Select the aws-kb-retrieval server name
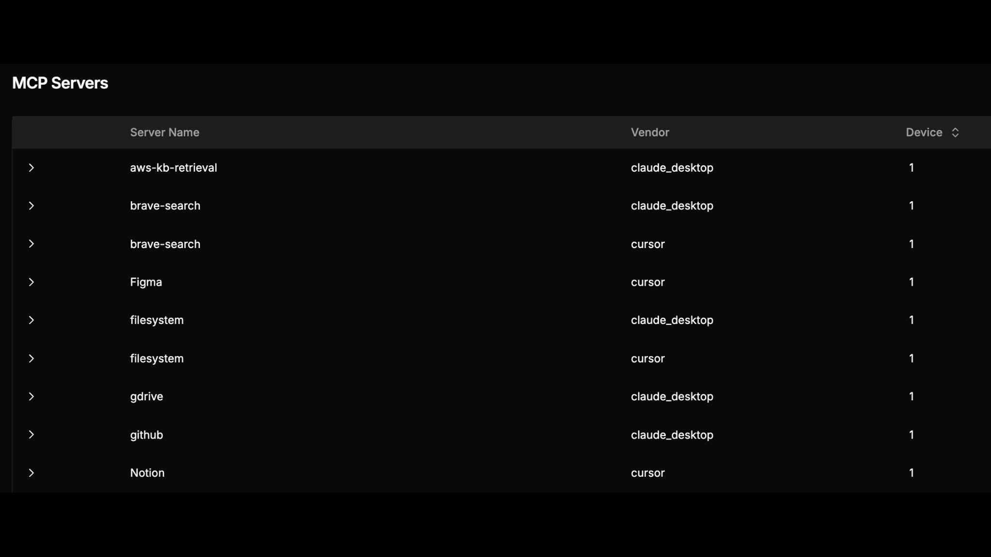Image resolution: width=991 pixels, height=557 pixels. click(x=173, y=168)
